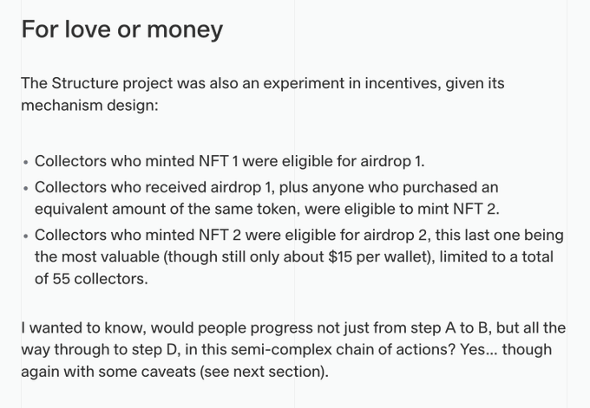Click the bullet dot before the second list item
Screen dimensions: 590x408
(x=26, y=188)
